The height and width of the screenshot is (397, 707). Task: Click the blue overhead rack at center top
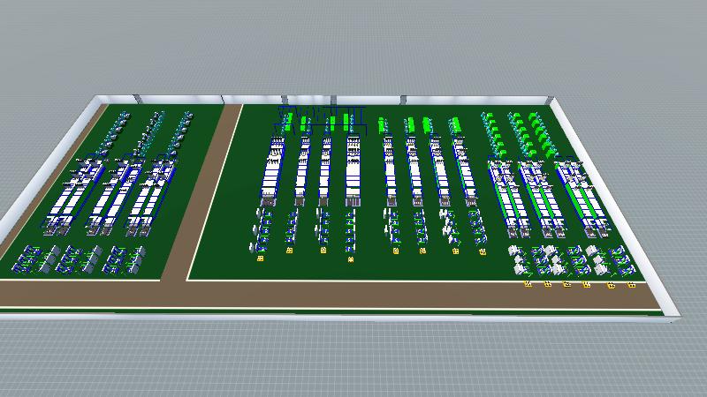[322, 117]
